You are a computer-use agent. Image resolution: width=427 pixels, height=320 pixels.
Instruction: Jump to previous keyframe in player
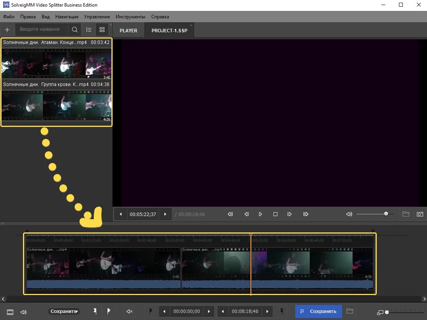(230, 214)
